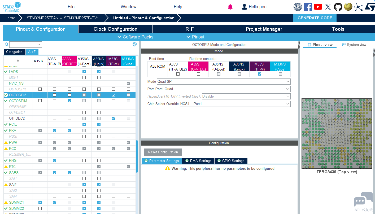375x214 pixels.
Task: Open the X (Twitter) icon link
Action: tap(328, 7)
